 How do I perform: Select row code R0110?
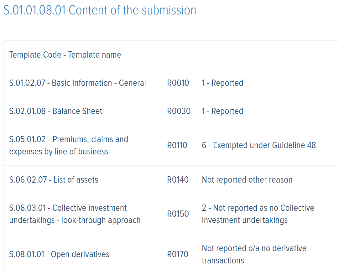[x=177, y=145]
